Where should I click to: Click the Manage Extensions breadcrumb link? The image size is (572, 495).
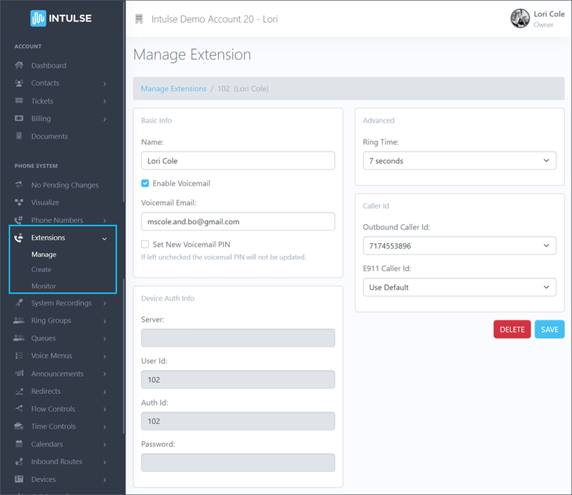tap(173, 88)
